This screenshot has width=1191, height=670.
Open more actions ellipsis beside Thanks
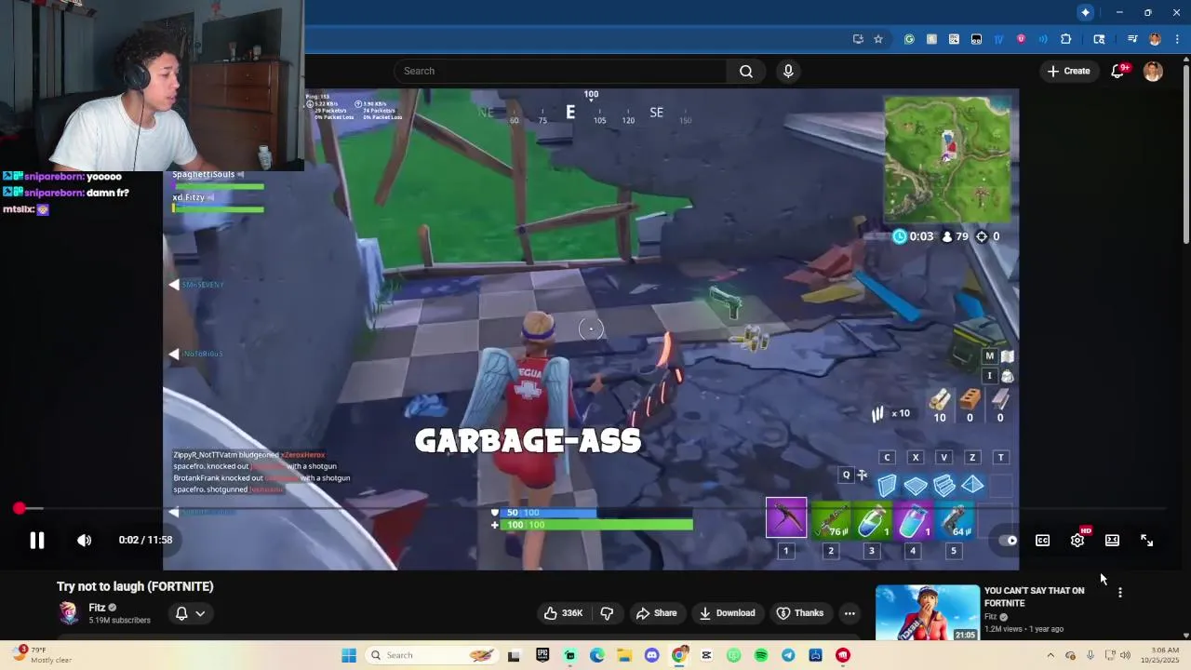pos(850,612)
